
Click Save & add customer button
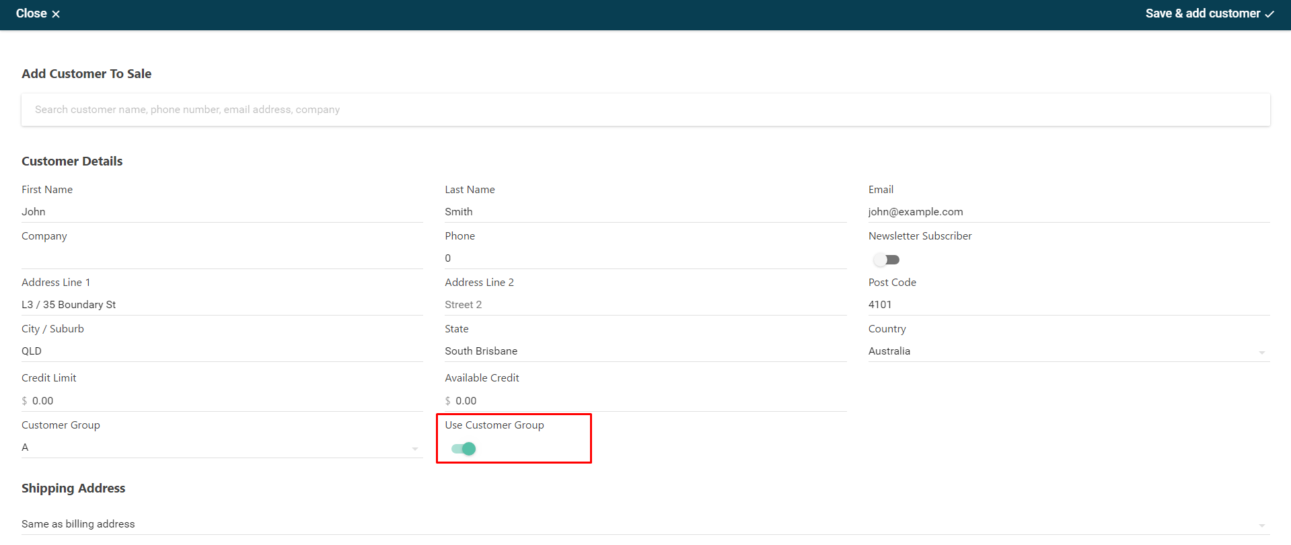pos(1210,13)
